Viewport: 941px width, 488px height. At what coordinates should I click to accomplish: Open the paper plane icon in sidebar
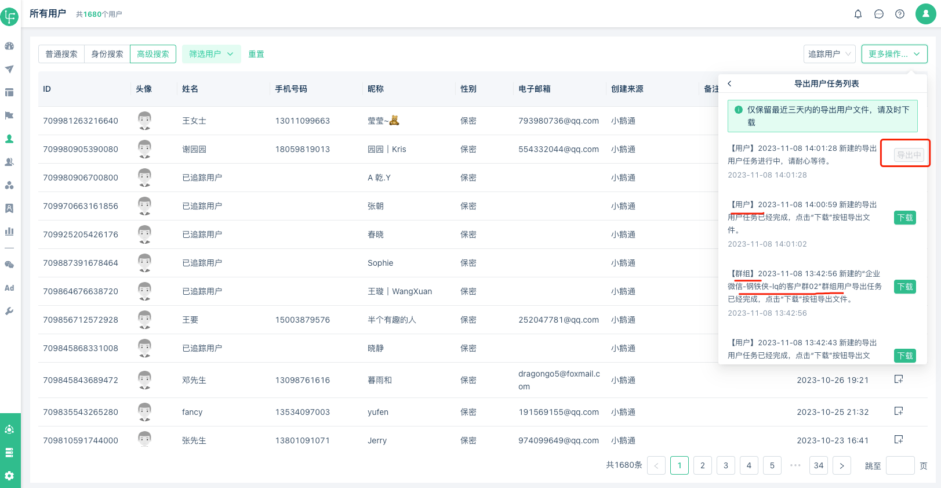pos(9,69)
